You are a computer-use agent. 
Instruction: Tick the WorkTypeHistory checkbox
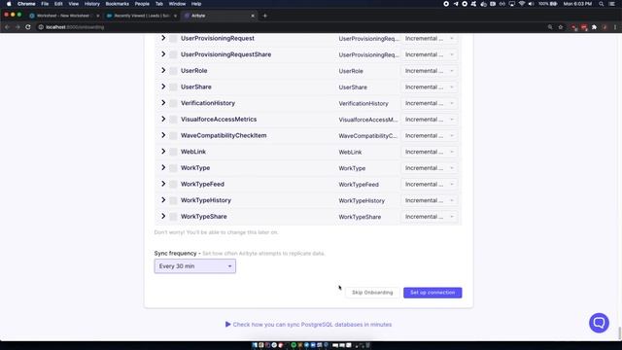(173, 200)
